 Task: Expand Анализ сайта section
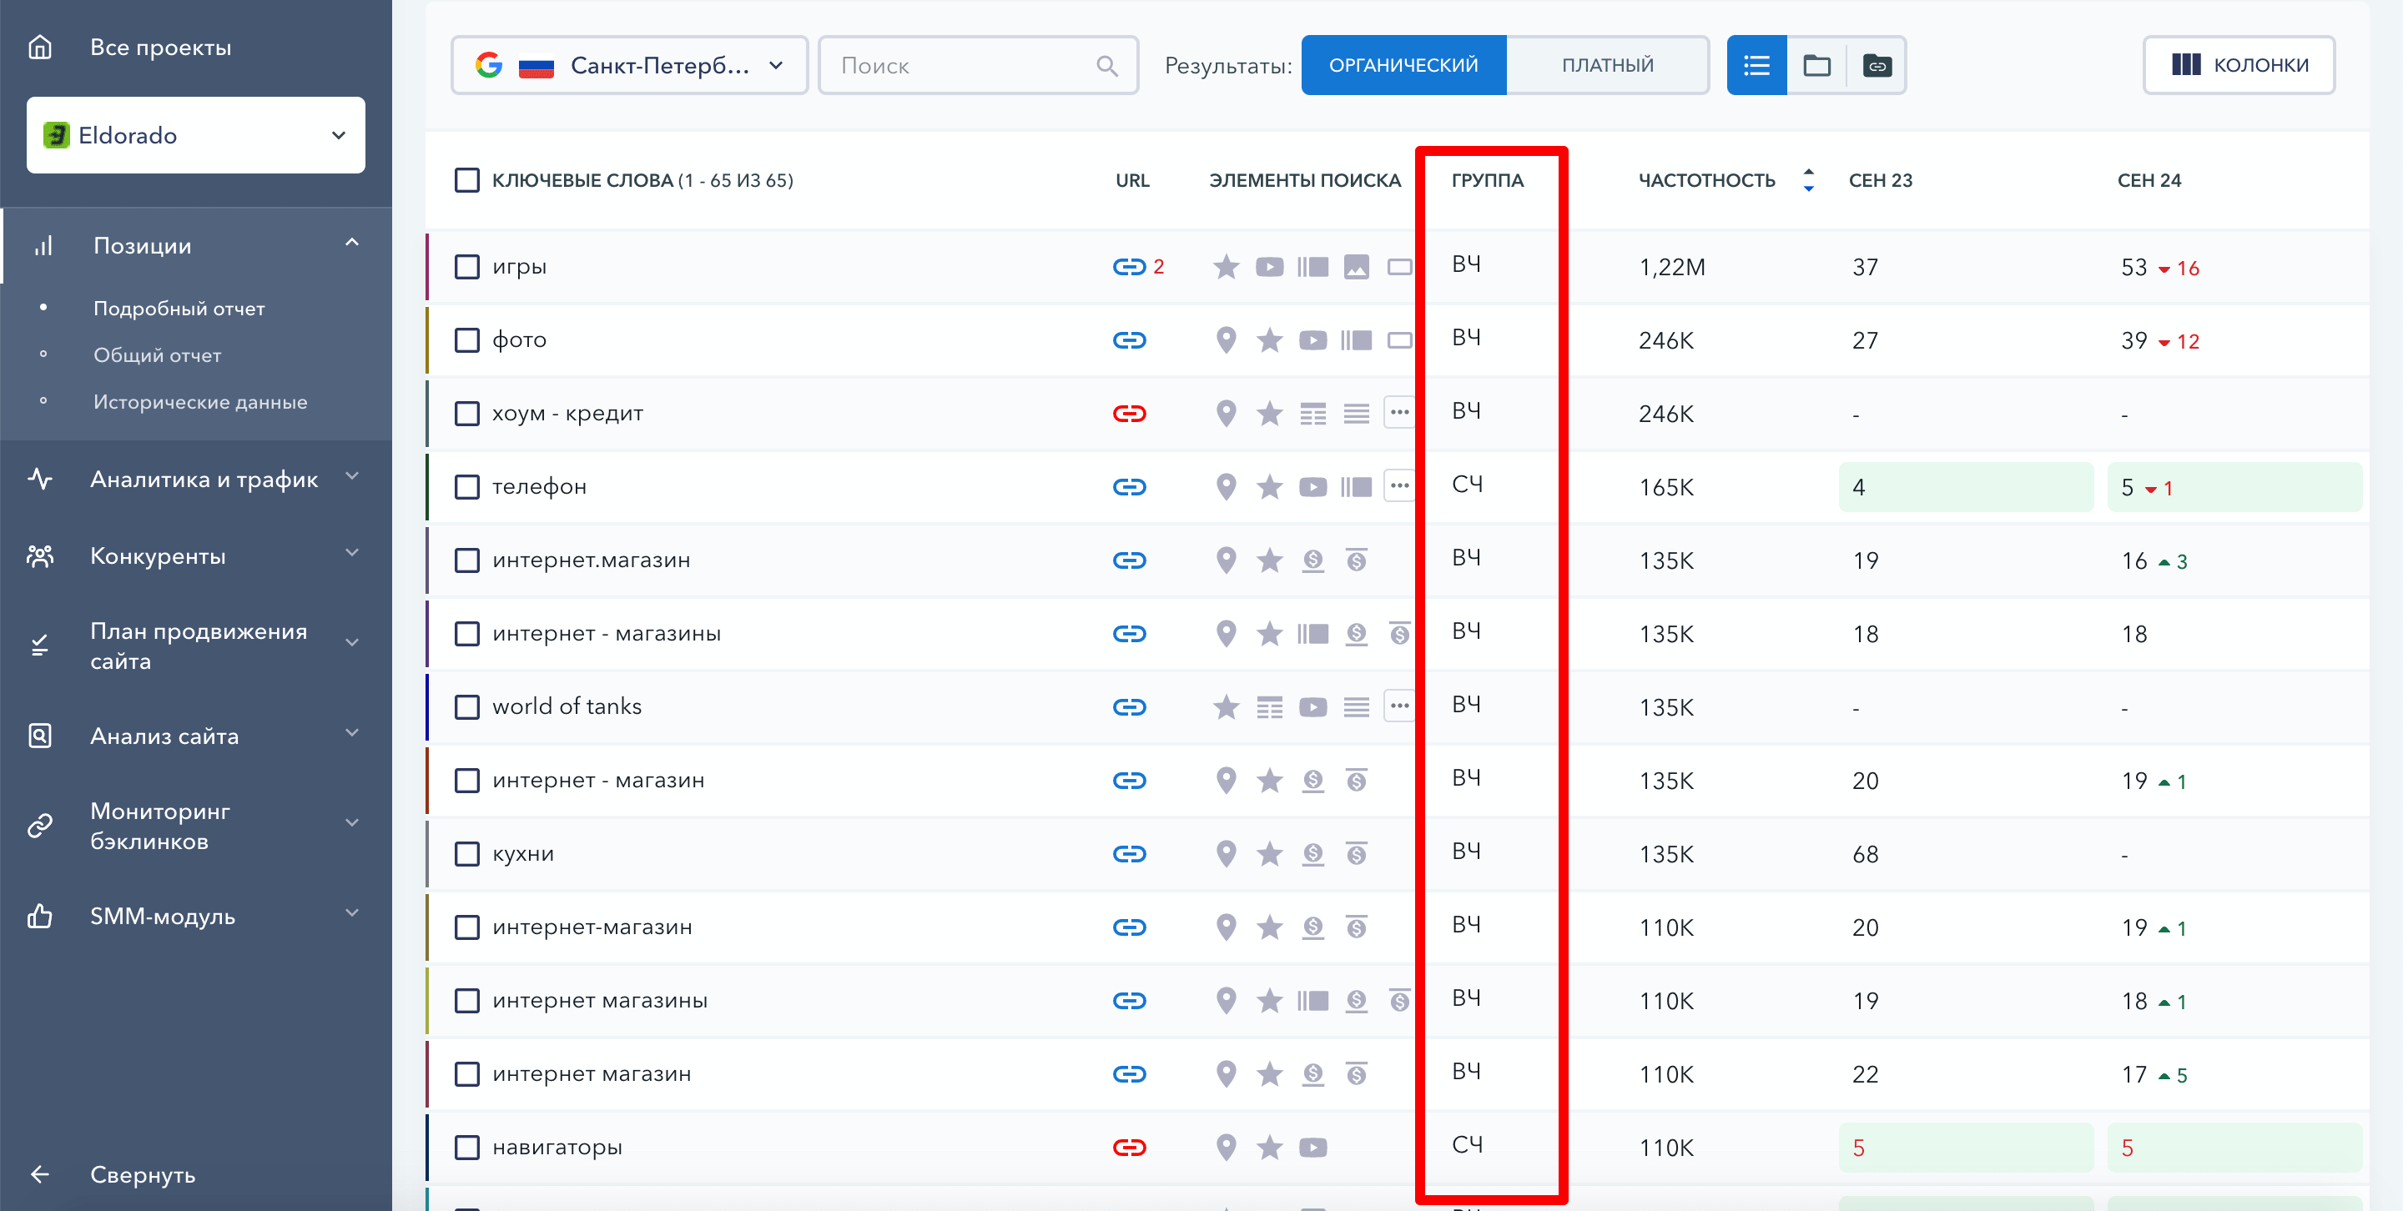click(351, 734)
